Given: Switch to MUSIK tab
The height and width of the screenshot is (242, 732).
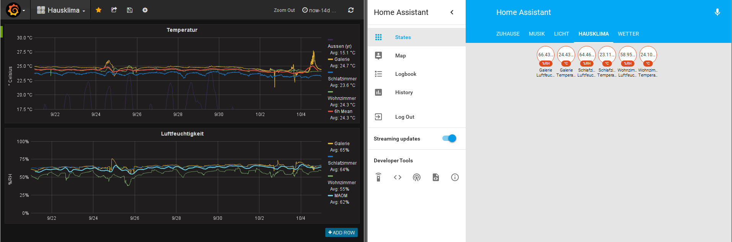Looking at the screenshot, I should pyautogui.click(x=537, y=34).
